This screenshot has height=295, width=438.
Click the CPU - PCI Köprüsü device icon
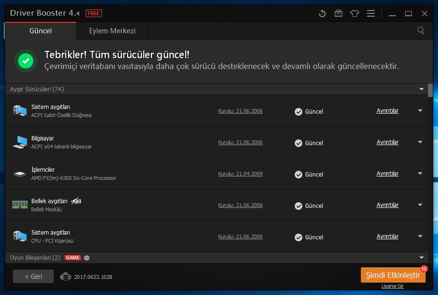click(20, 236)
